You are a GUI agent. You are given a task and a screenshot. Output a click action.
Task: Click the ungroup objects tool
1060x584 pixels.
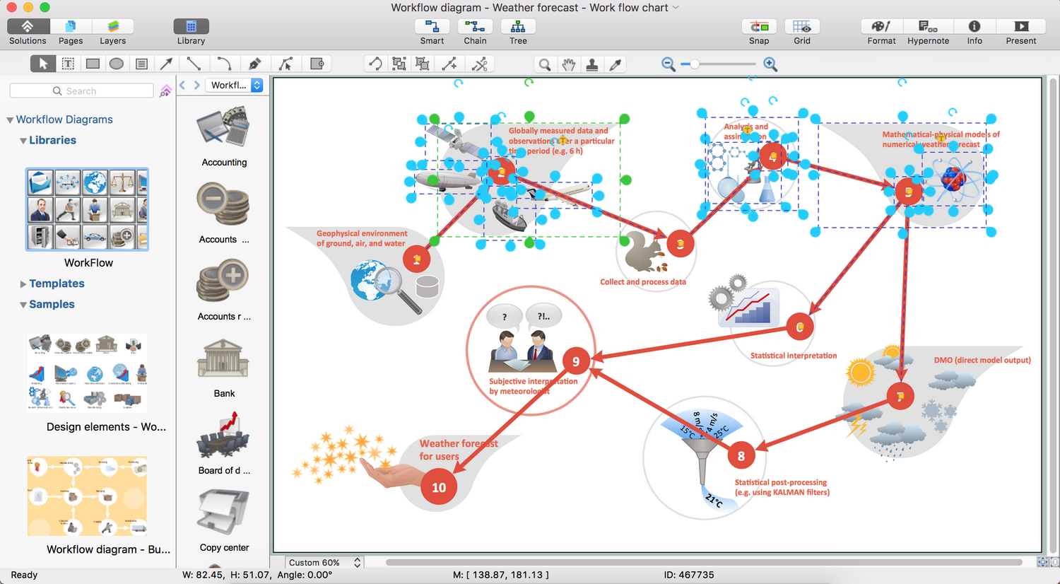pyautogui.click(x=423, y=64)
